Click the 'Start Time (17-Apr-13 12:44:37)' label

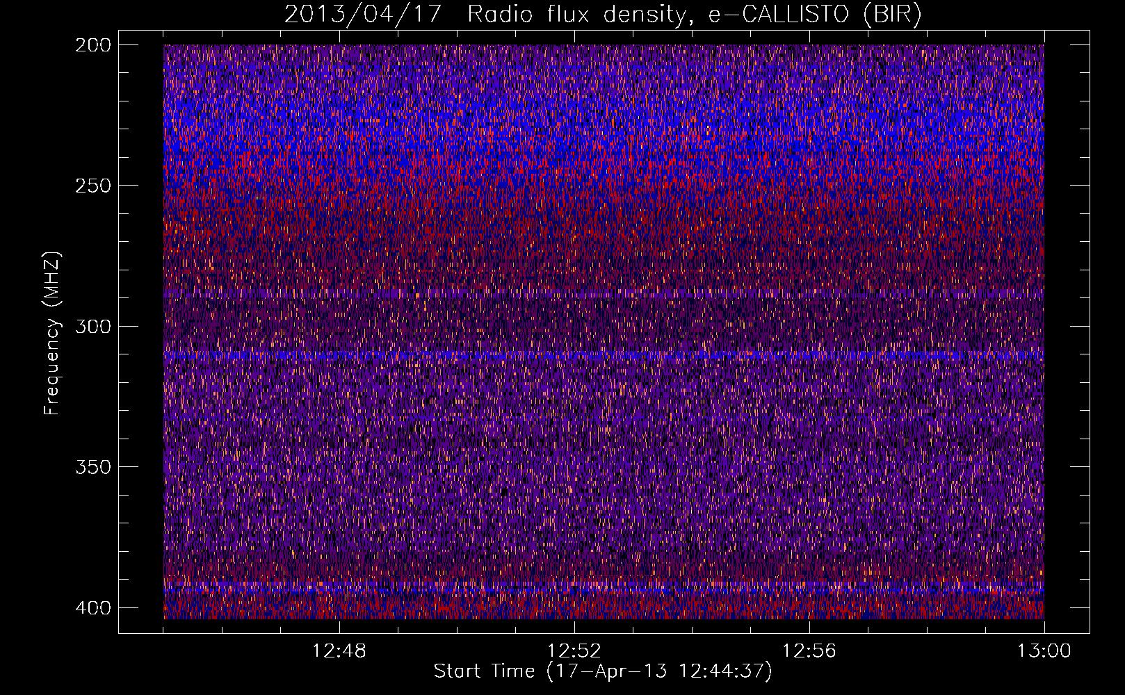(603, 671)
